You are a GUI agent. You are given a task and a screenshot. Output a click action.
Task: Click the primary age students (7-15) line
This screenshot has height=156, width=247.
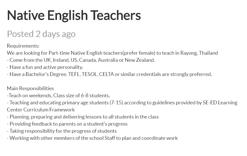click(122, 103)
